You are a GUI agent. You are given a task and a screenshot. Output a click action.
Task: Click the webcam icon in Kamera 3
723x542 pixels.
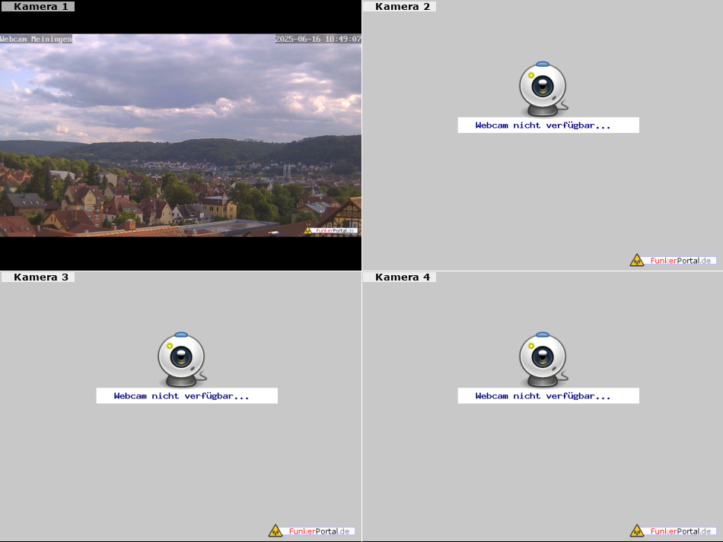(x=182, y=360)
